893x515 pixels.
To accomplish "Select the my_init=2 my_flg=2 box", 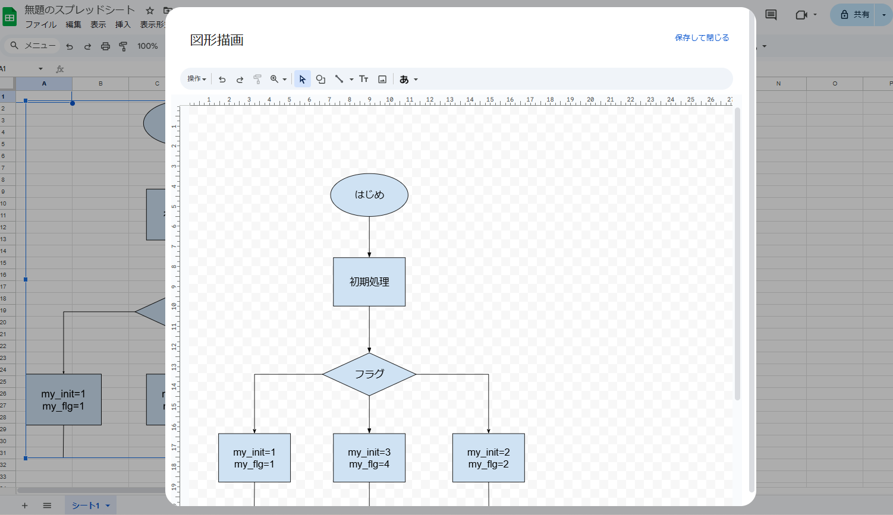I will 489,458.
